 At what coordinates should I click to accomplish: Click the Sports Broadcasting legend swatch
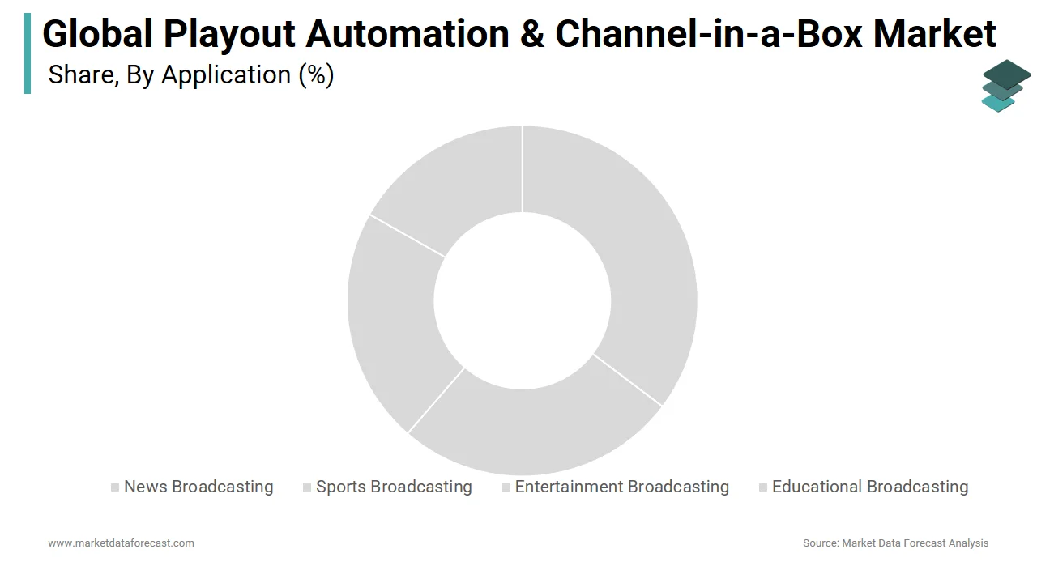click(307, 487)
